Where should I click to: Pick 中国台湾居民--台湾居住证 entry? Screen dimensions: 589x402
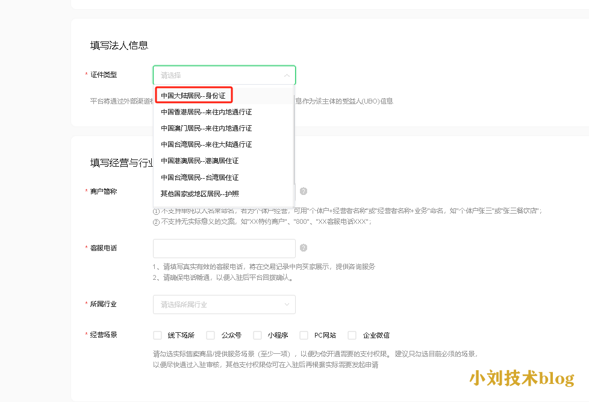coord(199,178)
